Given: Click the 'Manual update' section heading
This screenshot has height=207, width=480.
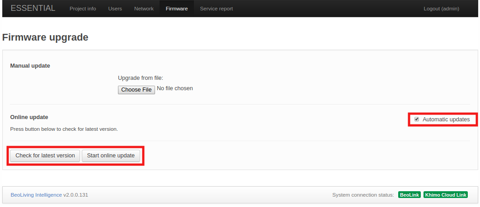Looking at the screenshot, I should 30,66.
